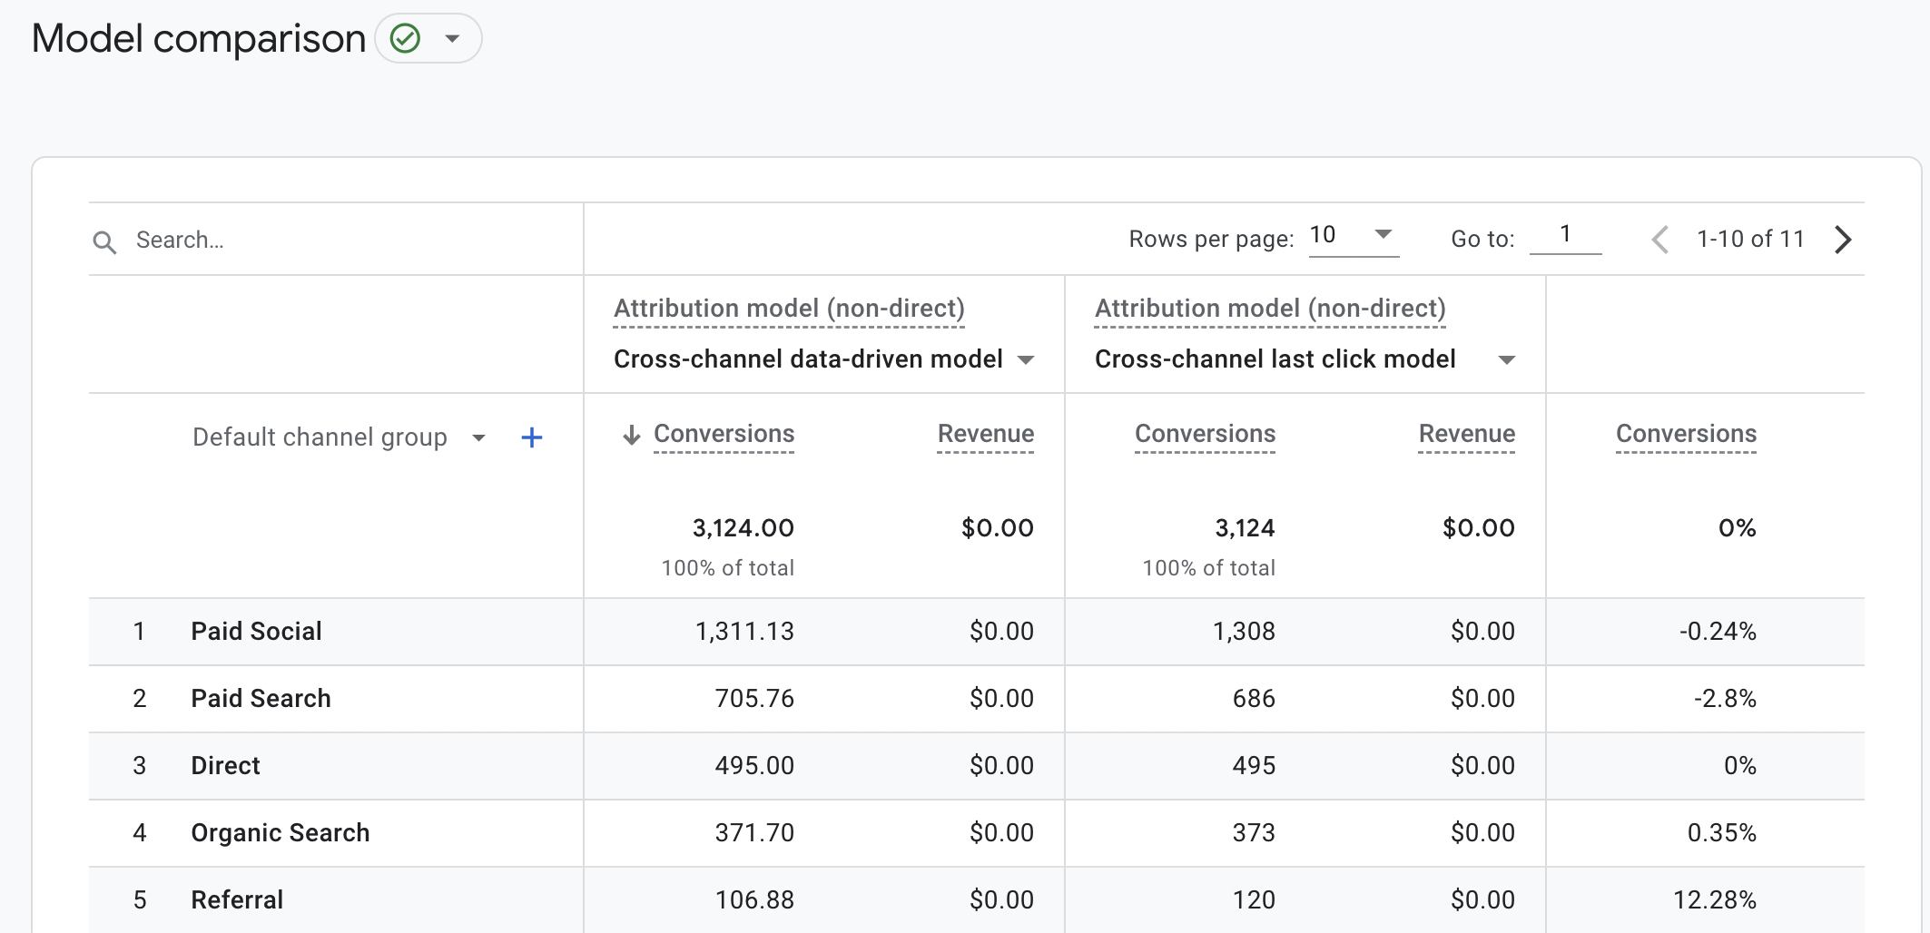Click the rightmost Conversions percentage column header
Image resolution: width=1930 pixels, height=933 pixels.
click(1685, 434)
